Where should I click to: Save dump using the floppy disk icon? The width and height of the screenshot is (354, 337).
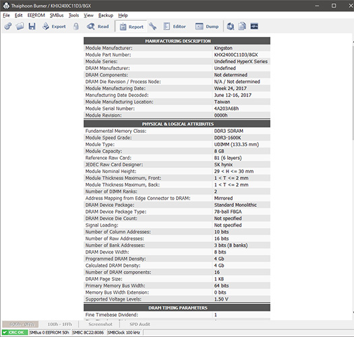click(32, 26)
